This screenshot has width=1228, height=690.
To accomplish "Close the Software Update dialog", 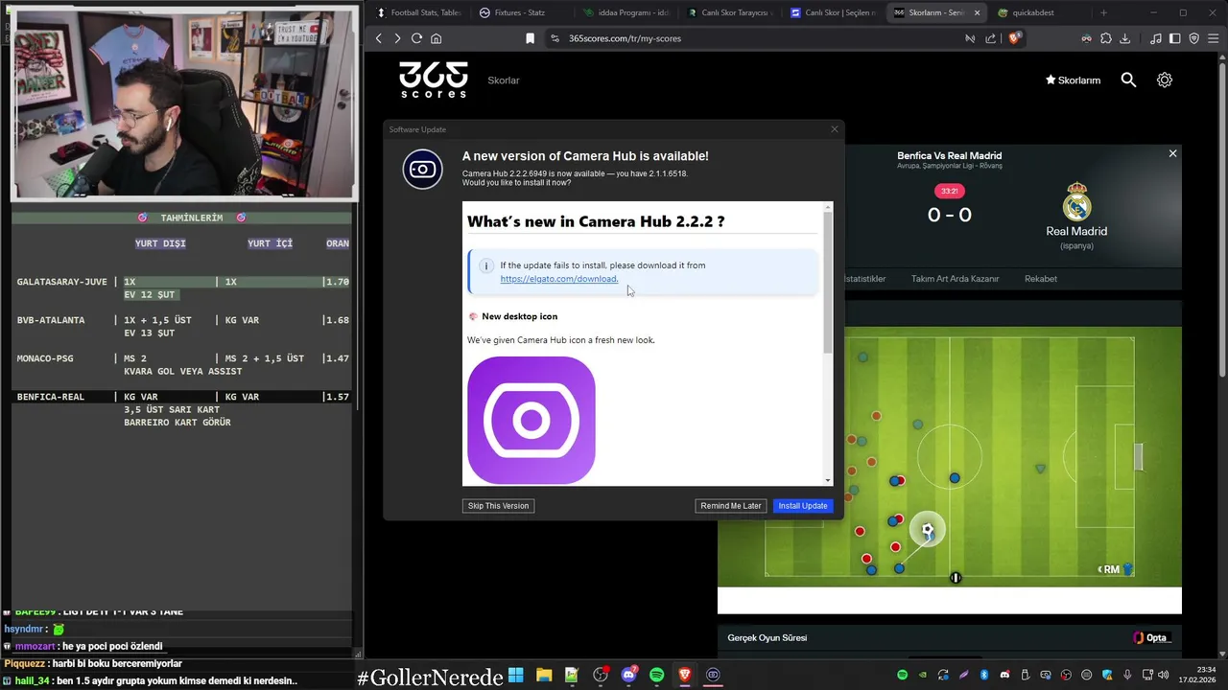I will coord(835,129).
